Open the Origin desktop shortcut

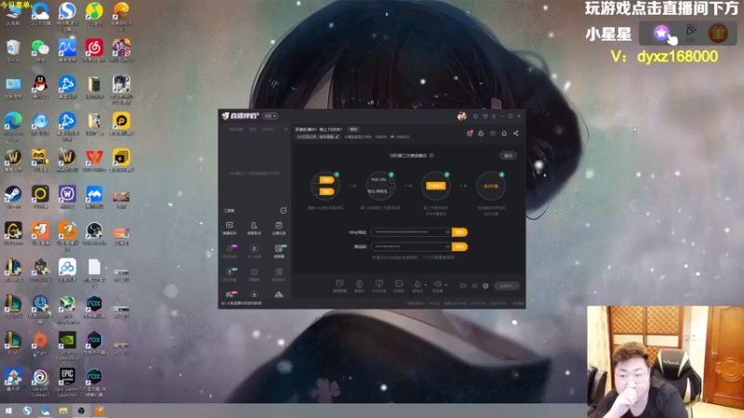pyautogui.click(x=40, y=342)
